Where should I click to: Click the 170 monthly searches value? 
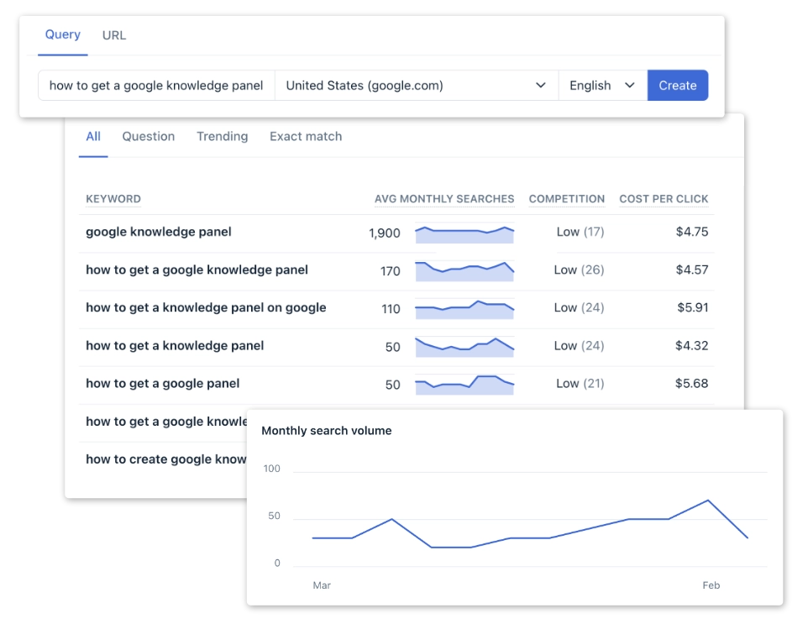click(390, 271)
